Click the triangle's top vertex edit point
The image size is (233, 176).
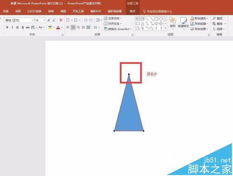point(129,74)
